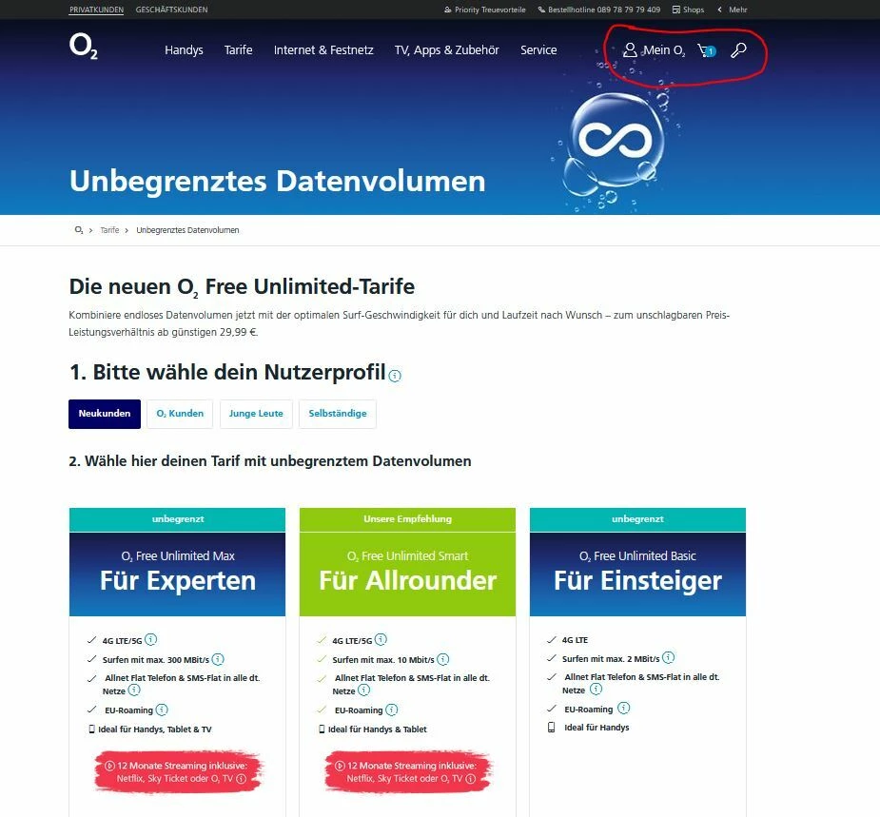880x817 pixels.
Task: Select the Für Allrounder tariff card header
Action: (x=407, y=573)
